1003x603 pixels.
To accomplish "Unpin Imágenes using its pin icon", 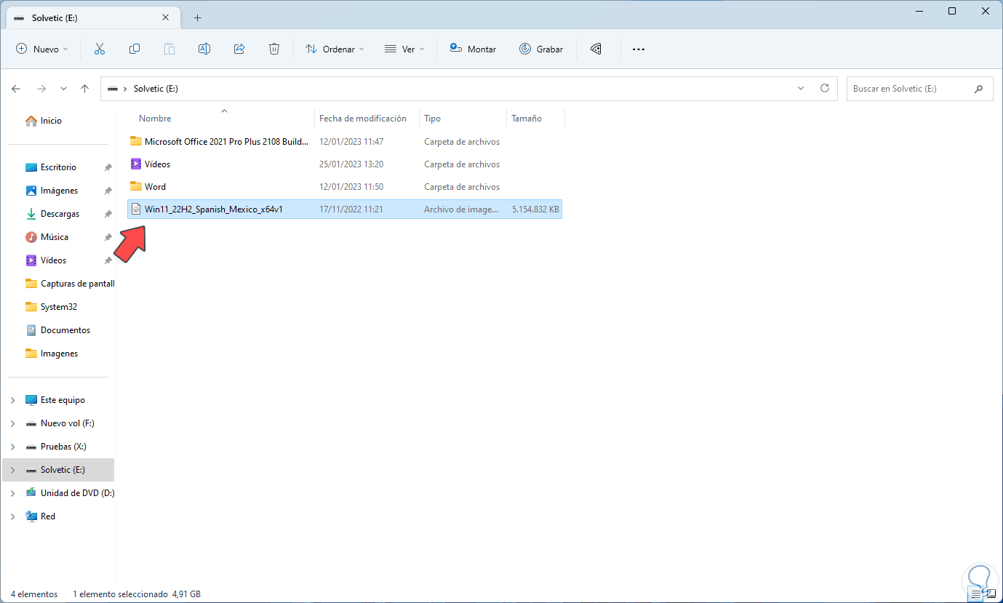I will point(108,191).
